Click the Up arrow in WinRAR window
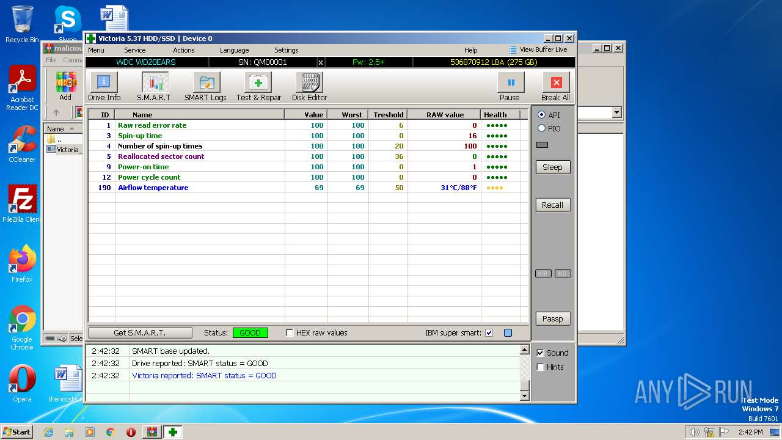 pyautogui.click(x=56, y=112)
